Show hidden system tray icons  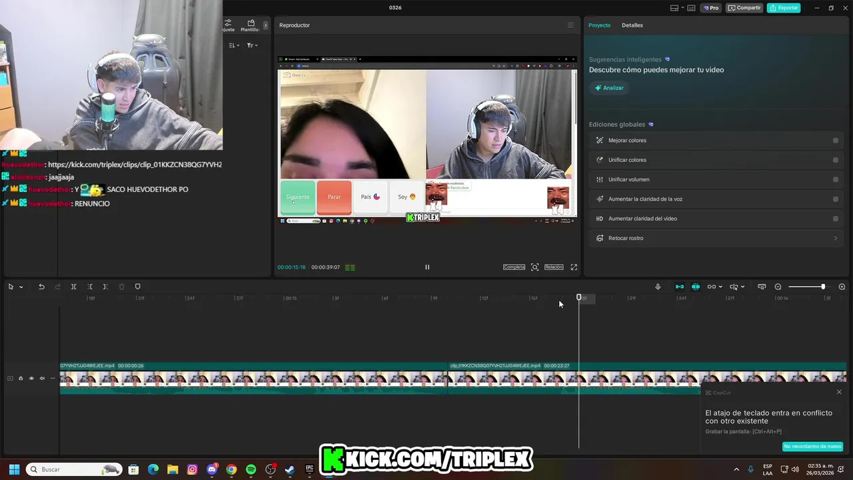tap(736, 469)
